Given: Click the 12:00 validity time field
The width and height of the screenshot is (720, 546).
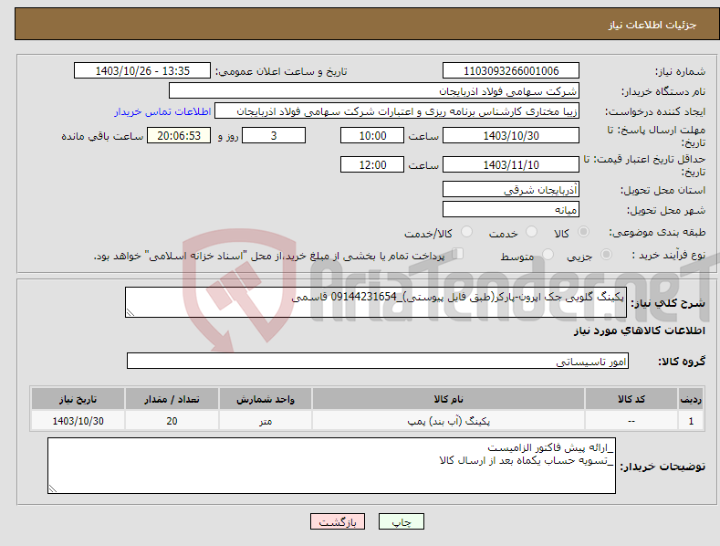Looking at the screenshot, I should 372,164.
